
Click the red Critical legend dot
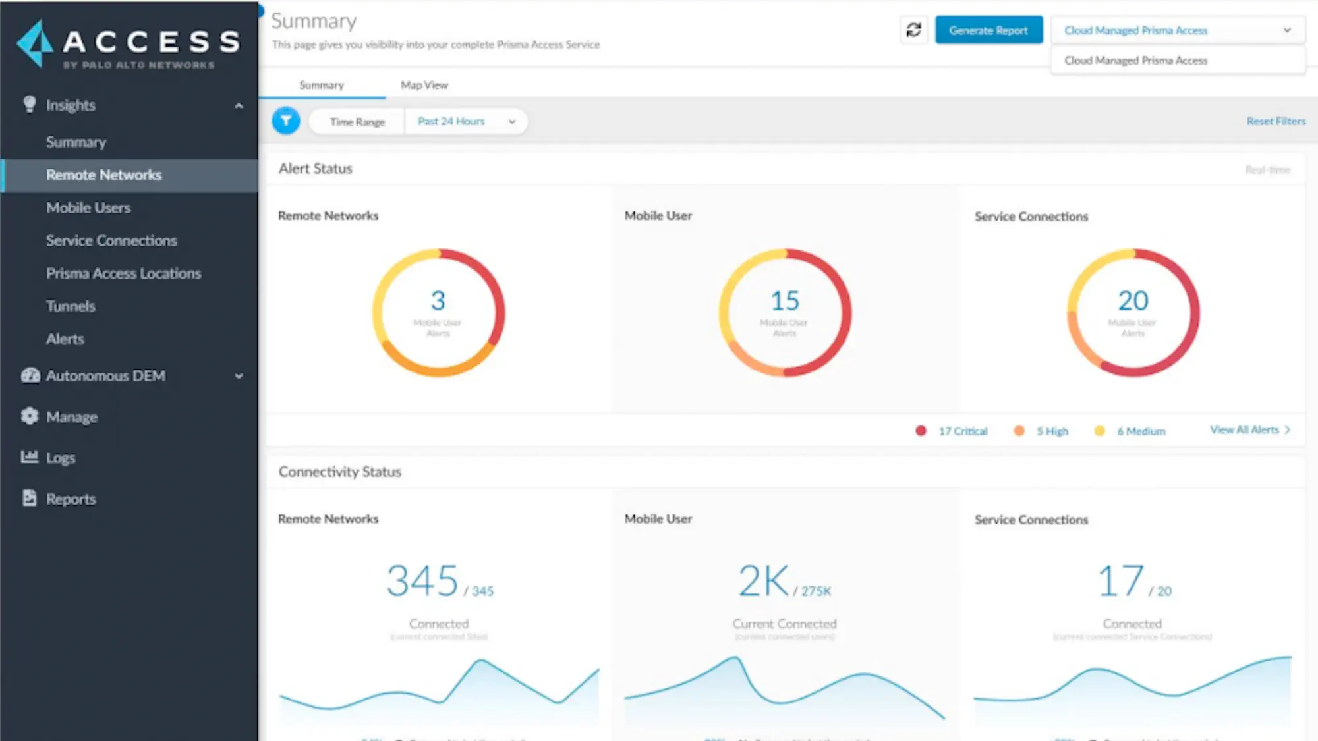pos(921,431)
